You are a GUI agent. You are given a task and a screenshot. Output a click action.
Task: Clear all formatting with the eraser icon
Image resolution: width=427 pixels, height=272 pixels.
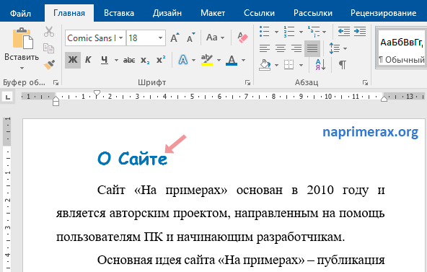pos(242,38)
